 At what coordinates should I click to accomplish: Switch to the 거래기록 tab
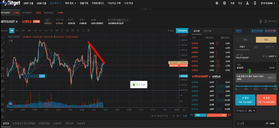pyautogui.click(x=207, y=31)
